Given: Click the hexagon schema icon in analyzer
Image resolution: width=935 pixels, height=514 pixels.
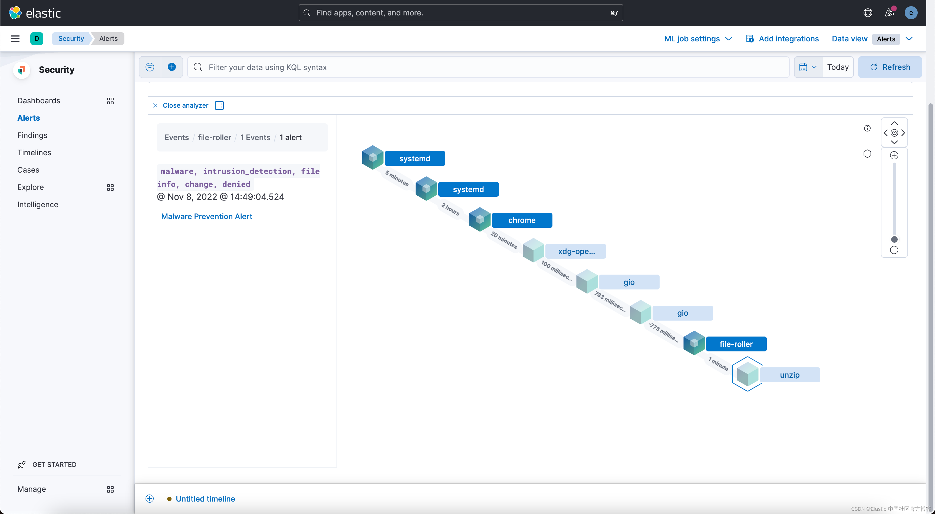Looking at the screenshot, I should click(x=867, y=154).
